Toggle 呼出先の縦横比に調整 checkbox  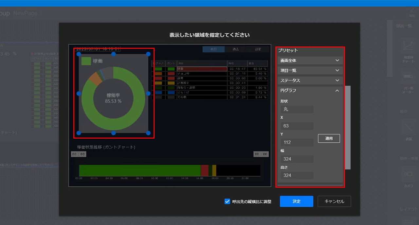(x=227, y=201)
